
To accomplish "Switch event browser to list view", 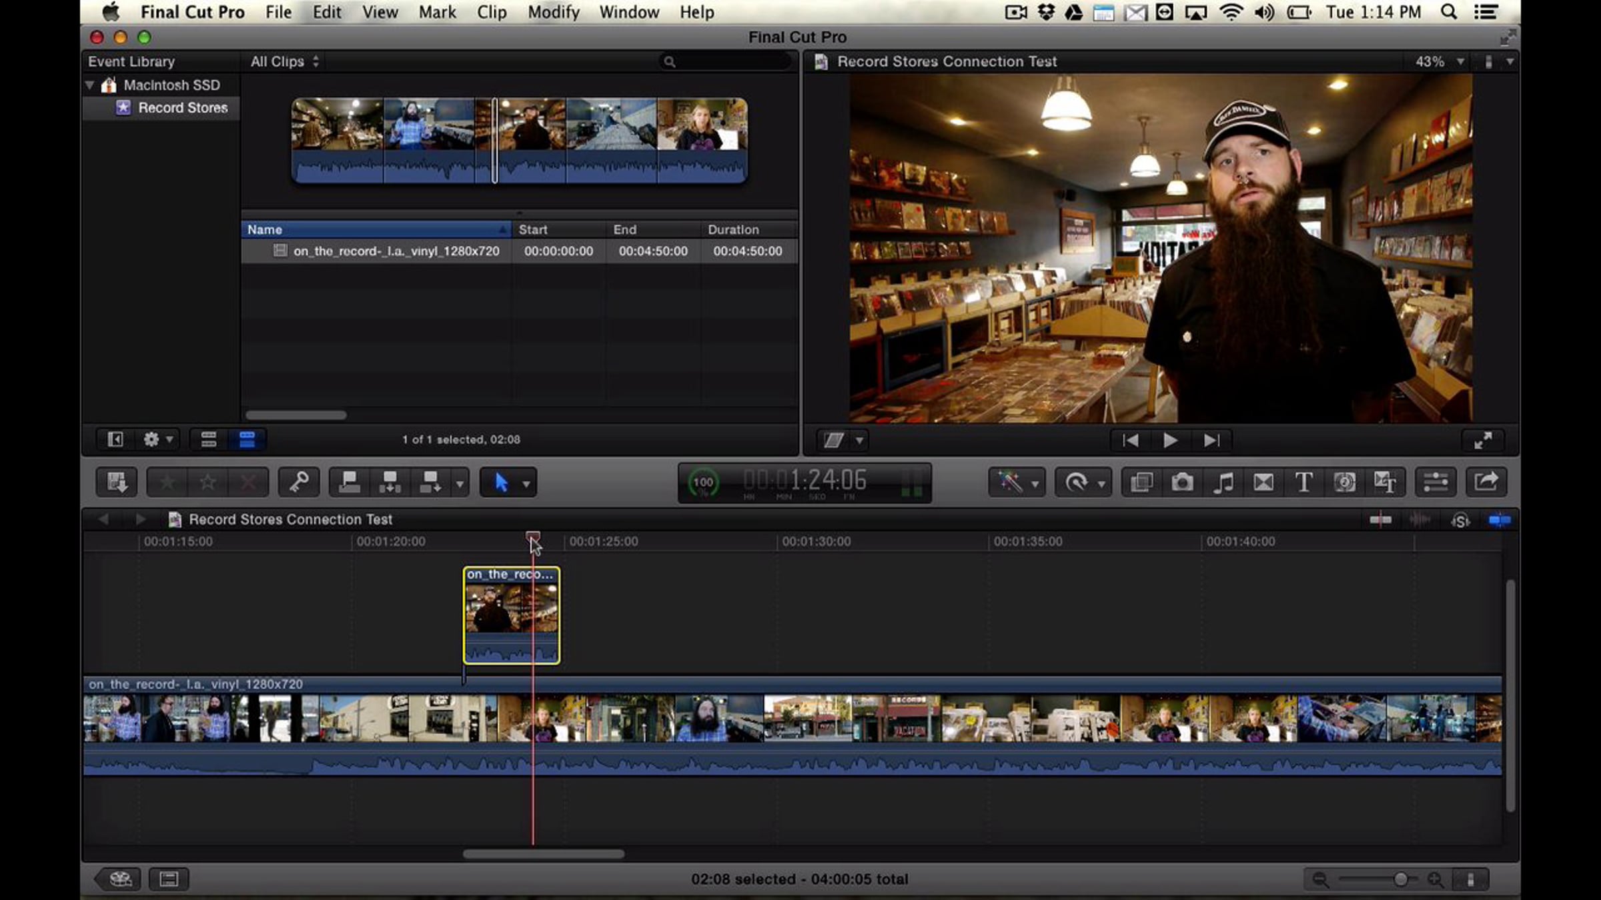I will (x=247, y=439).
